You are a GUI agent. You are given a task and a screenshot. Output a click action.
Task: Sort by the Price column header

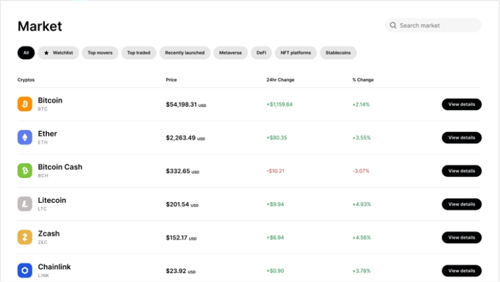171,80
